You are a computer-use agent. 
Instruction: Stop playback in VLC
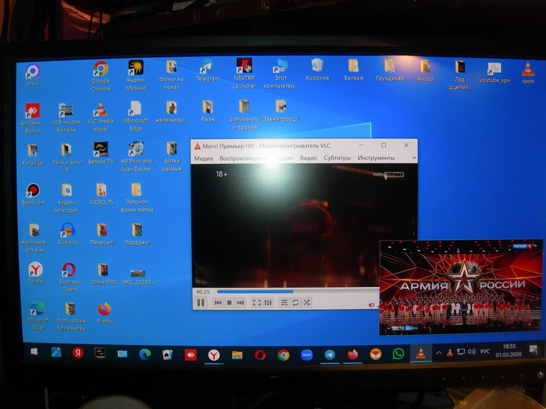[229, 303]
